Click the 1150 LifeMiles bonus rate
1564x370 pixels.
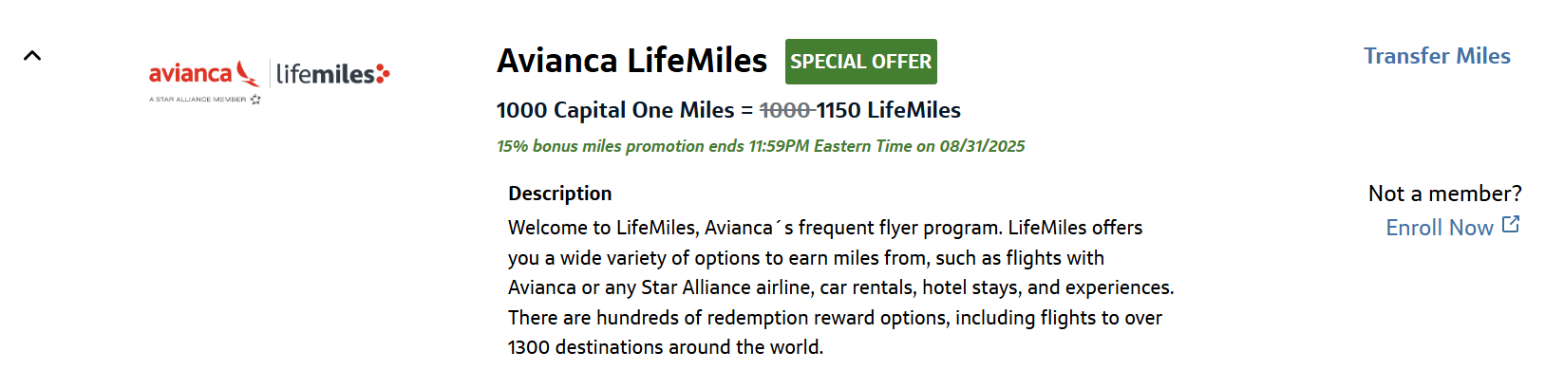(x=889, y=110)
